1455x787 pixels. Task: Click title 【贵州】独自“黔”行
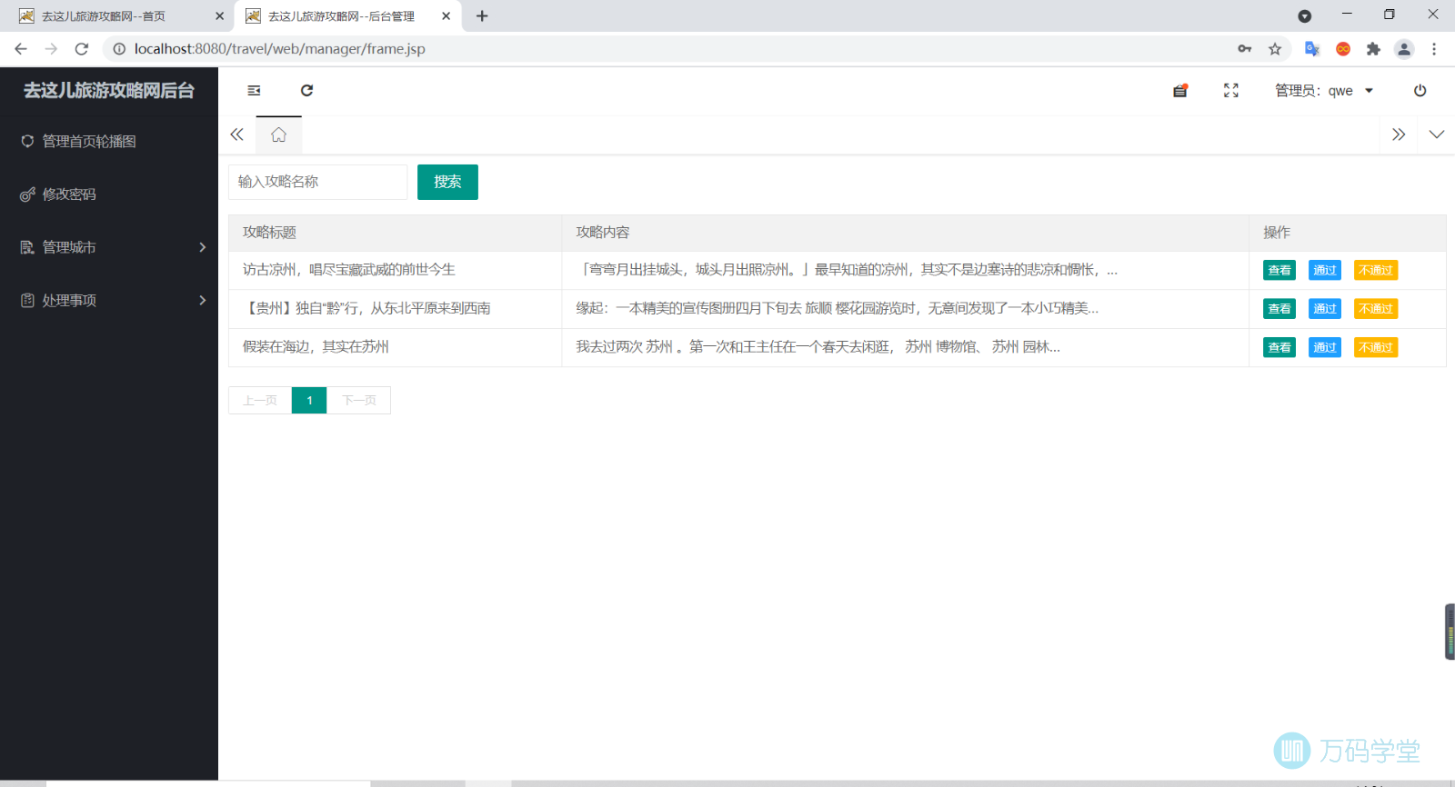366,309
